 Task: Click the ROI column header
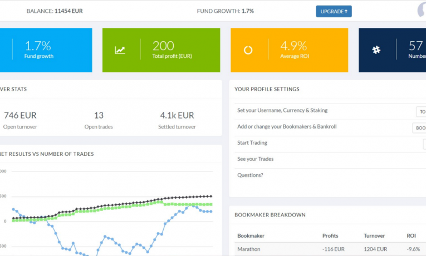(411, 236)
